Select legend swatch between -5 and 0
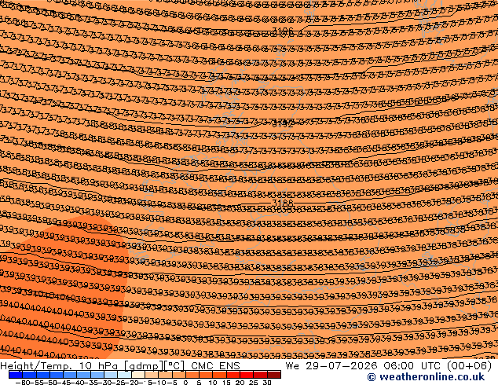 179,375
